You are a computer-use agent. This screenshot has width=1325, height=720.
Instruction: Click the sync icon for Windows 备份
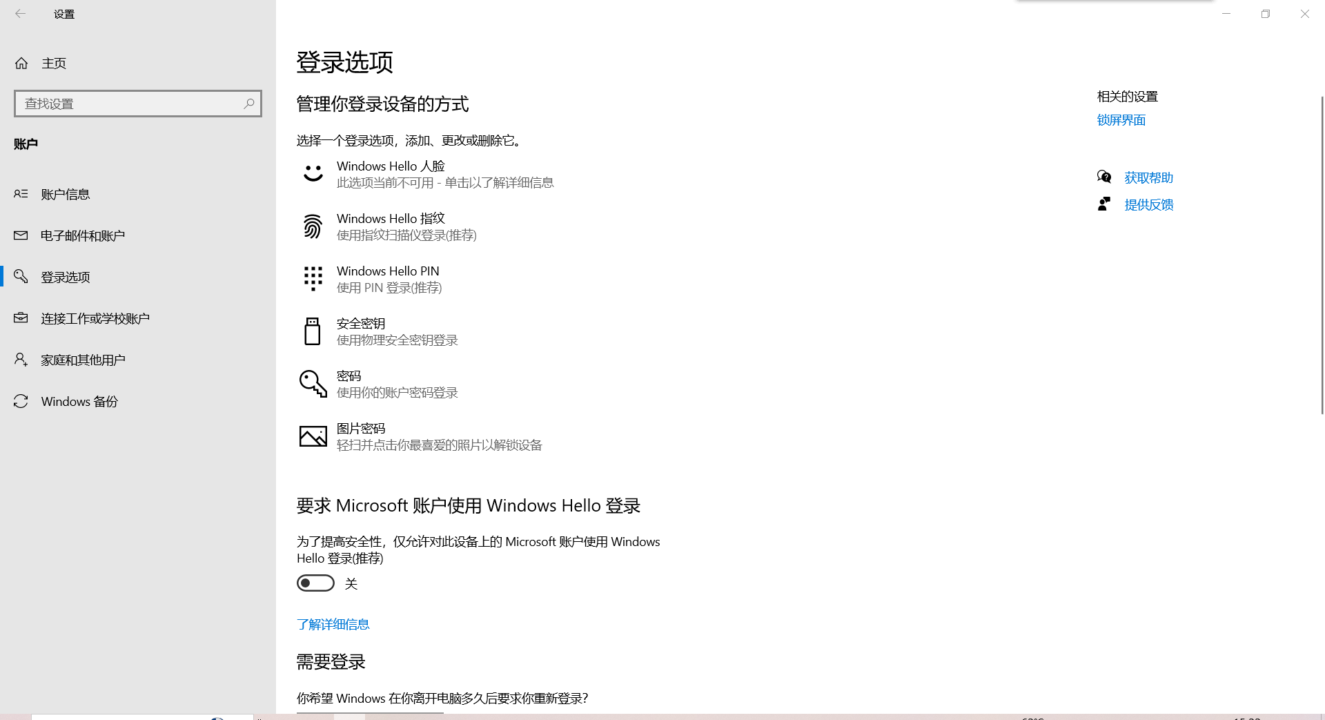point(21,401)
